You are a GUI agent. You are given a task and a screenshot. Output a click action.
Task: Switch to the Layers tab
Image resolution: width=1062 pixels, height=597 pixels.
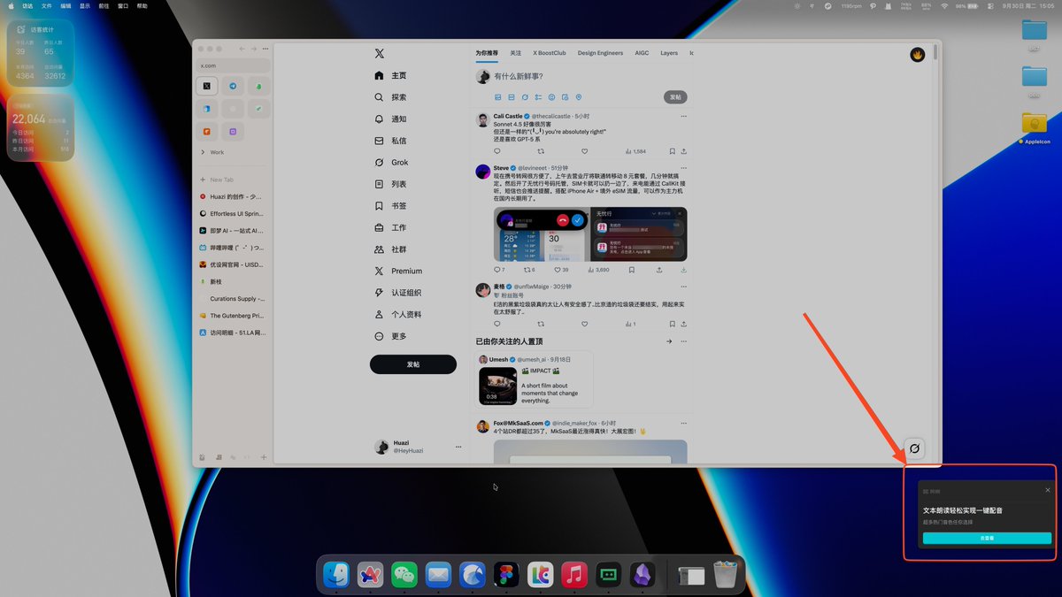pos(669,53)
